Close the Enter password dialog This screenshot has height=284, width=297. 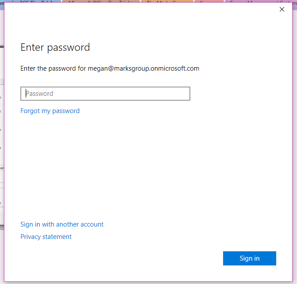(282, 9)
